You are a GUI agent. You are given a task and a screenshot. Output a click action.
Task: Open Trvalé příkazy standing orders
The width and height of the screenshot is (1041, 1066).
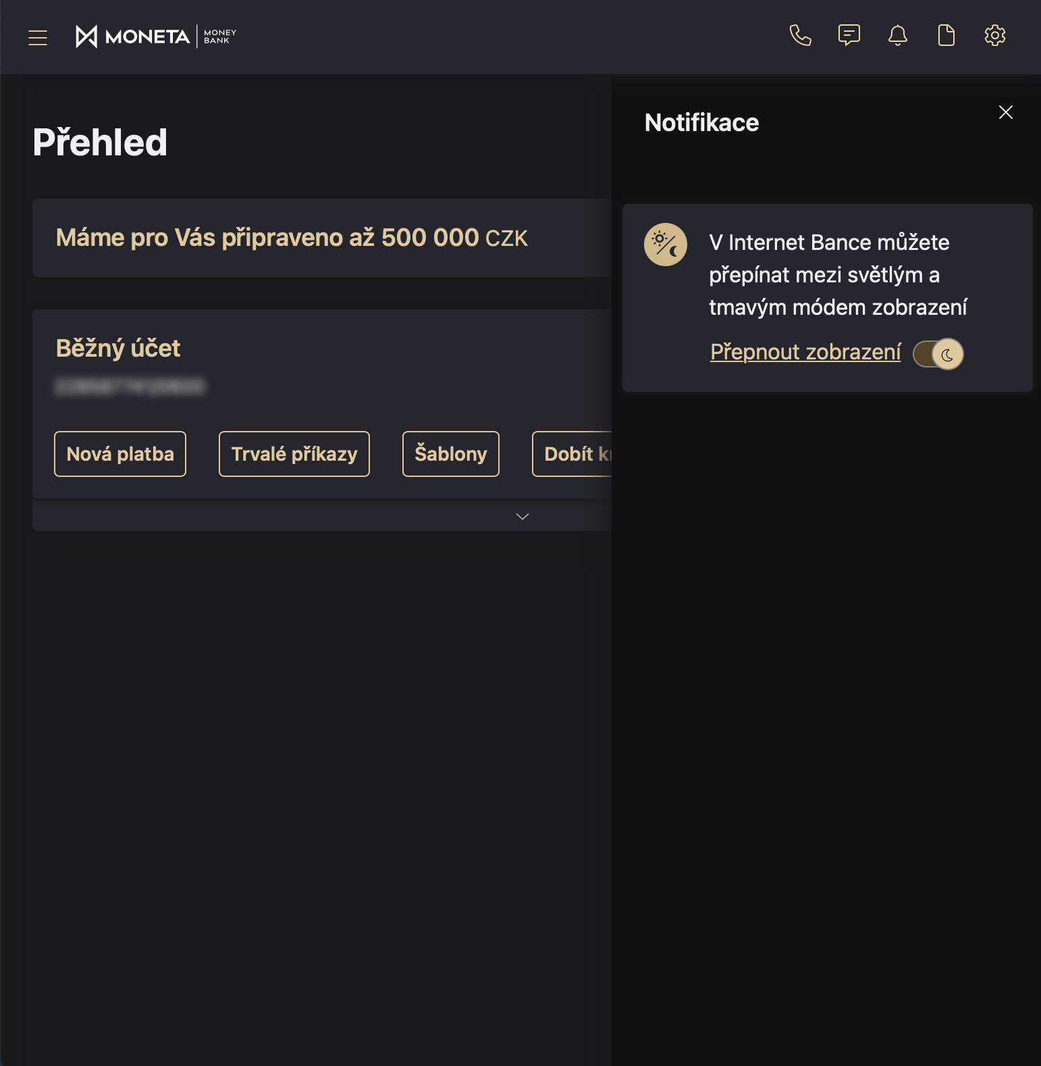[294, 454]
